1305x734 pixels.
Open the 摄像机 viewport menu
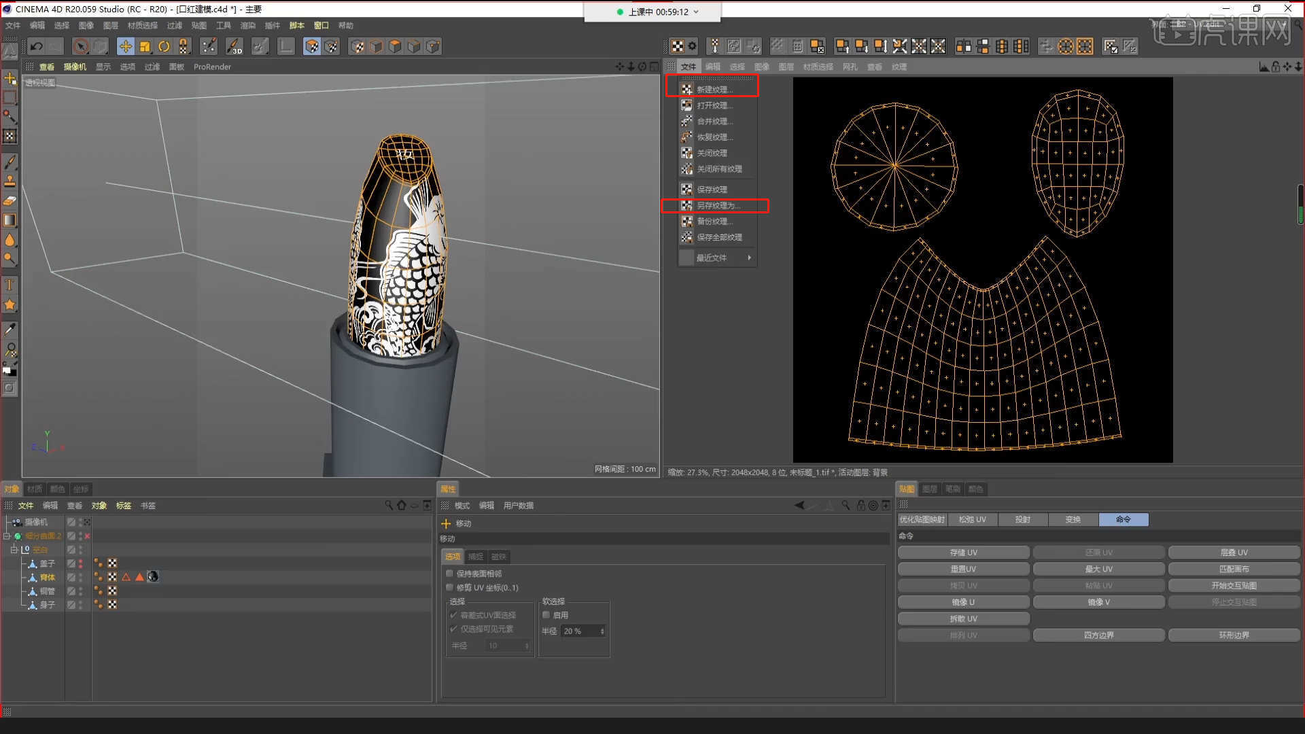point(75,67)
